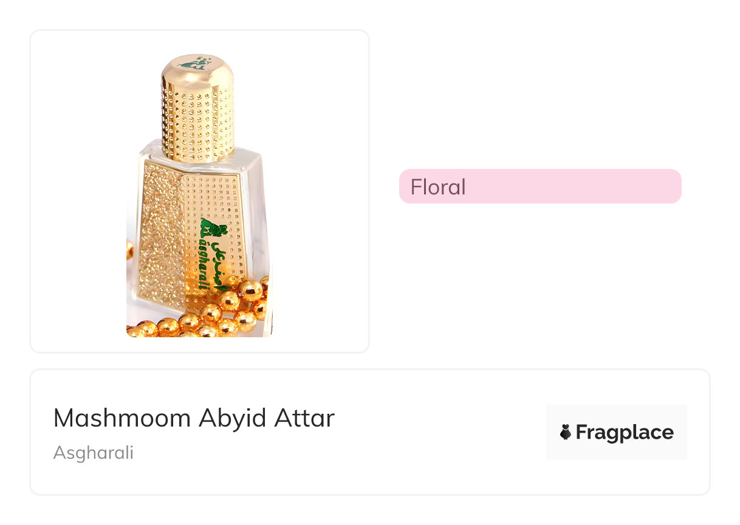Screen dimensions: 740x525
Task: Select the pink Floral tag
Action: coord(540,187)
